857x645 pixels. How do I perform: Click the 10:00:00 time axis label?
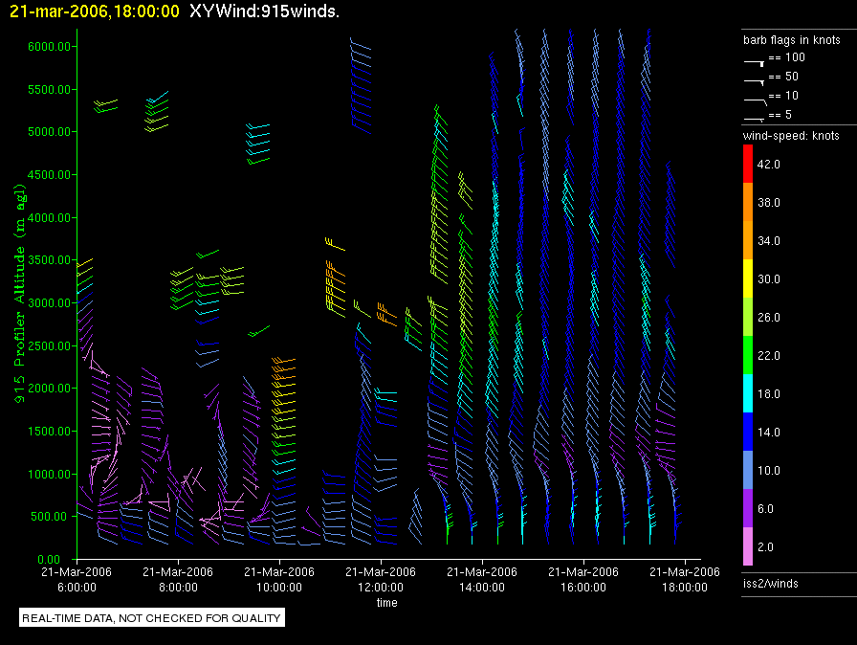click(279, 587)
